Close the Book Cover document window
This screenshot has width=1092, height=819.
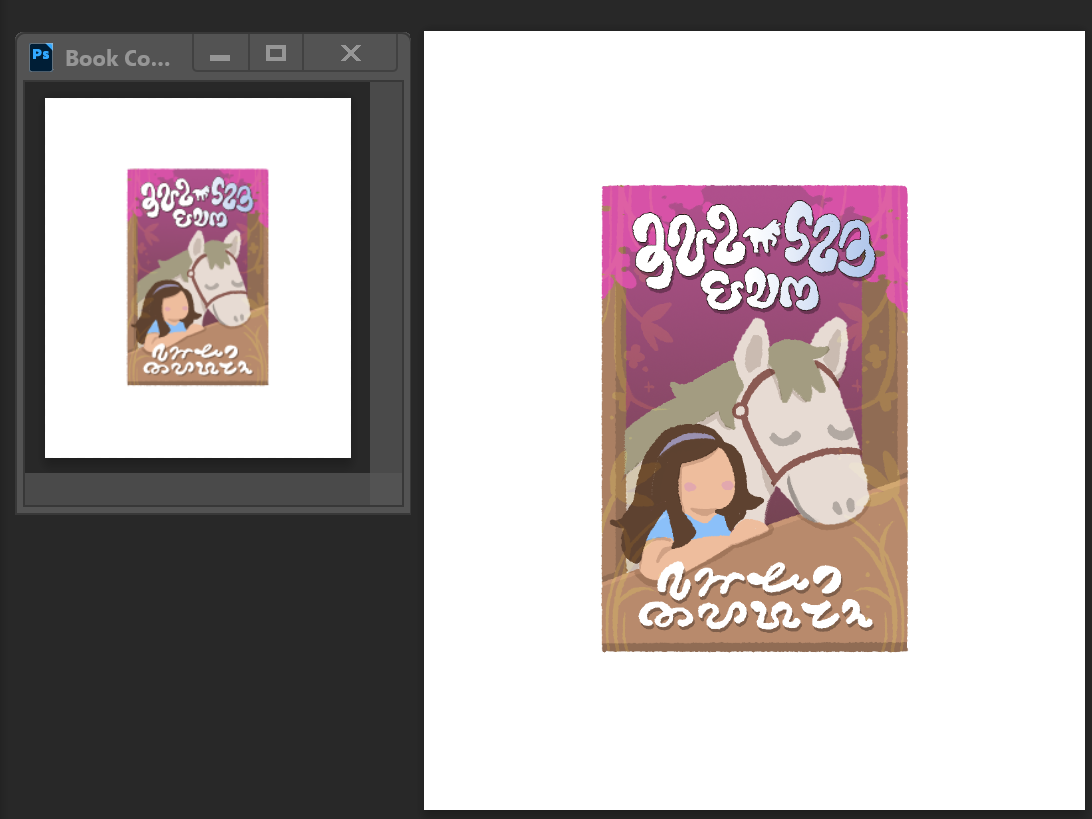coord(350,54)
